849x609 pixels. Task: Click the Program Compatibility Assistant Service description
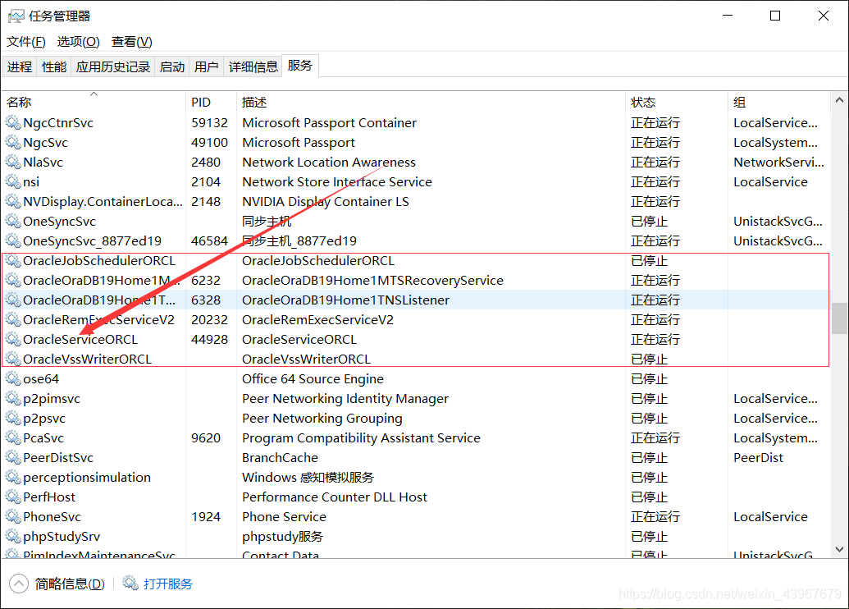[361, 437]
